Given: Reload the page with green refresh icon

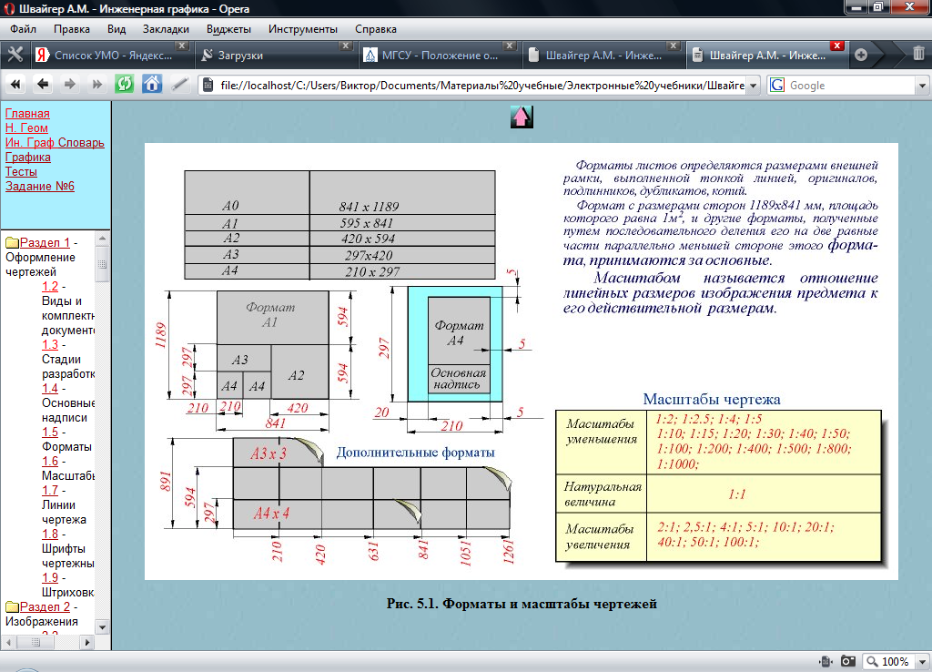Looking at the screenshot, I should 124,84.
